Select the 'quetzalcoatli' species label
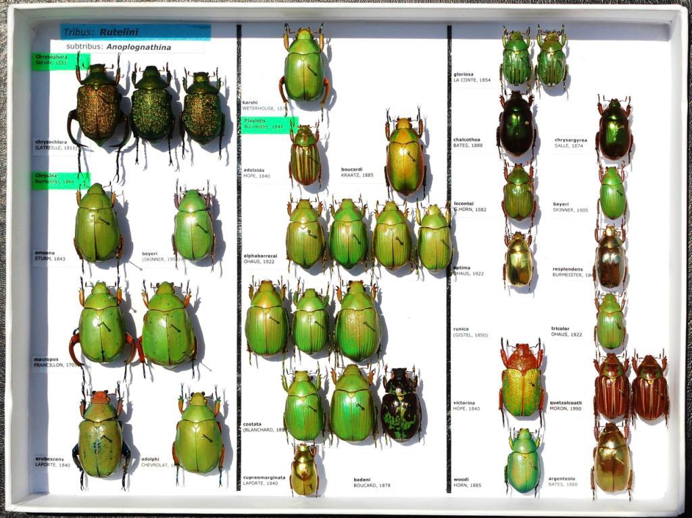 (566, 406)
